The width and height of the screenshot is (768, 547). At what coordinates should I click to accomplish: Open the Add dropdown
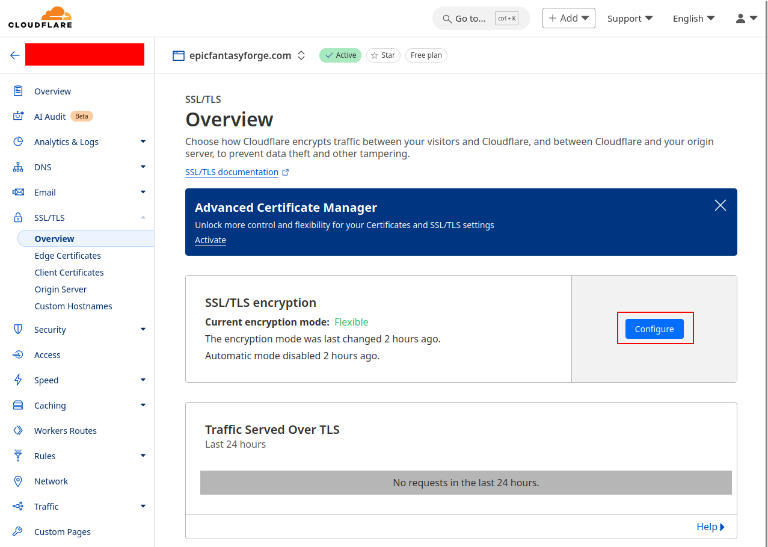tap(569, 18)
